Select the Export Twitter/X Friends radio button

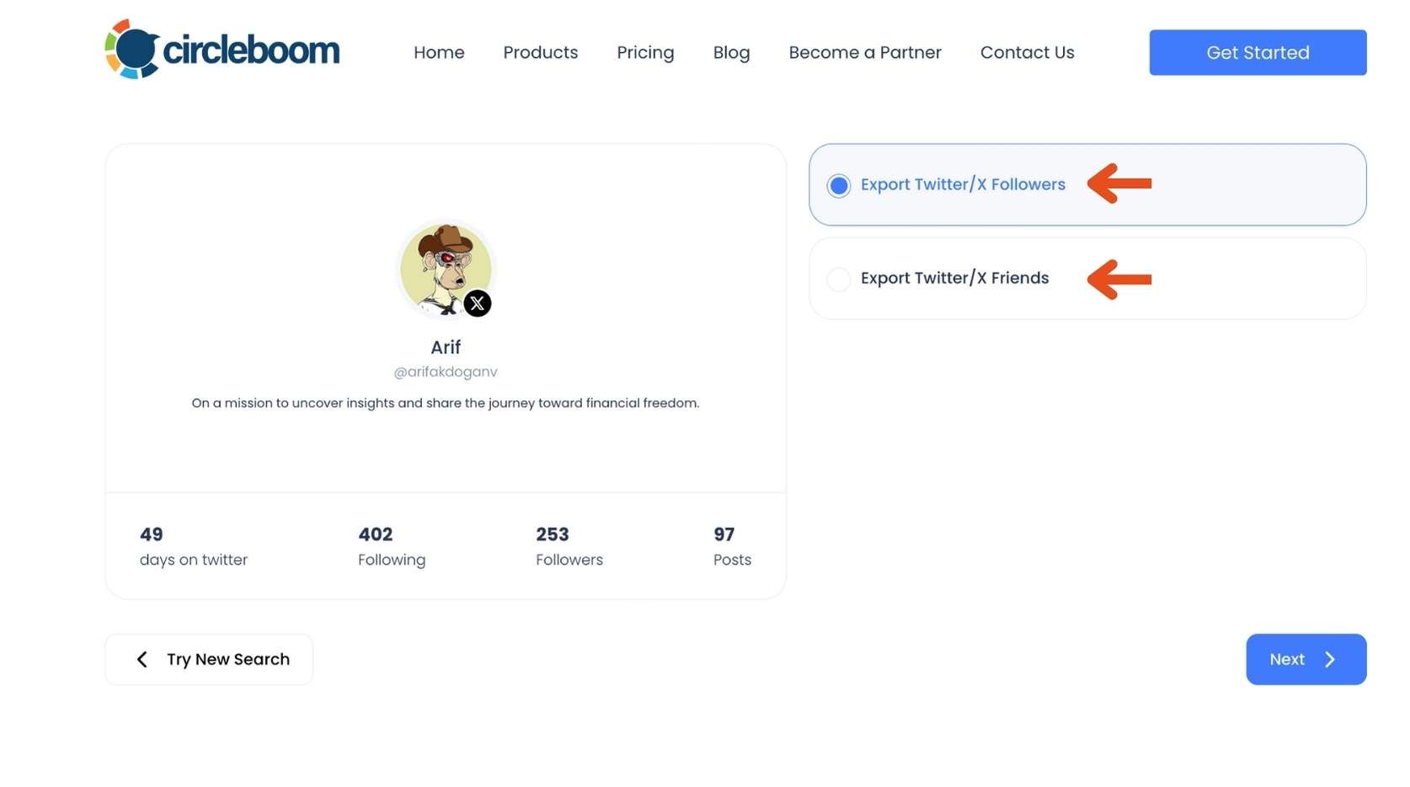coord(839,279)
